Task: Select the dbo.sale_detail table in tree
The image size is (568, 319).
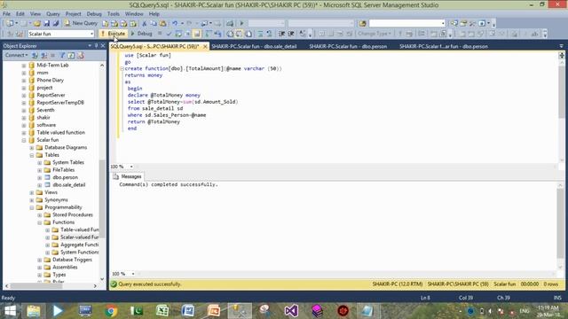Action: pos(69,185)
